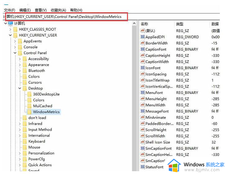Click the StatusFont binary value icon
The height and width of the screenshot is (174, 226).
click(x=143, y=167)
